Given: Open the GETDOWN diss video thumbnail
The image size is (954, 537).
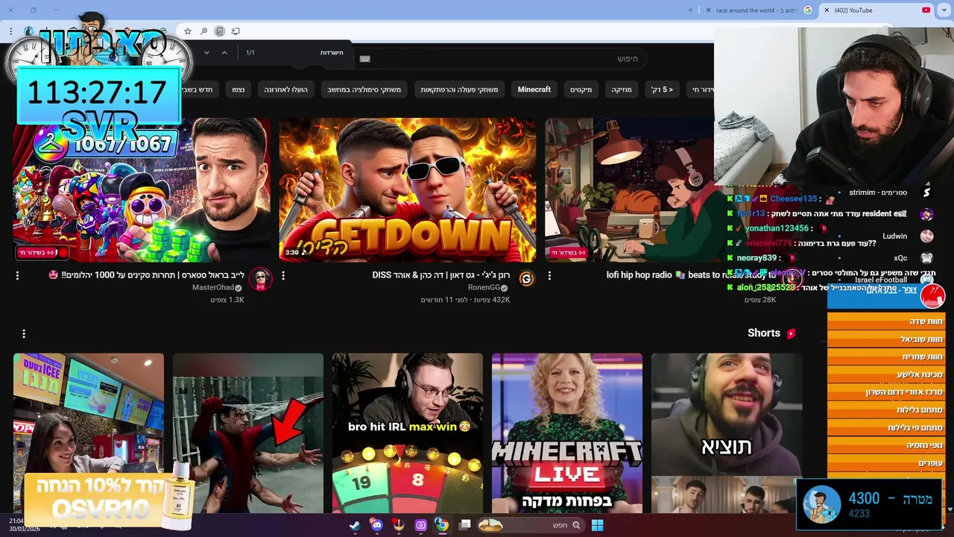Looking at the screenshot, I should click(408, 189).
